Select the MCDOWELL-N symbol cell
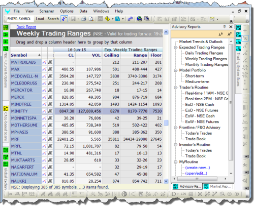Screen dimensions: 254x206 pos(26,76)
